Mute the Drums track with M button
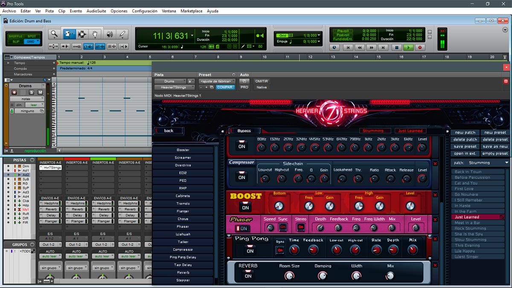 40,92
